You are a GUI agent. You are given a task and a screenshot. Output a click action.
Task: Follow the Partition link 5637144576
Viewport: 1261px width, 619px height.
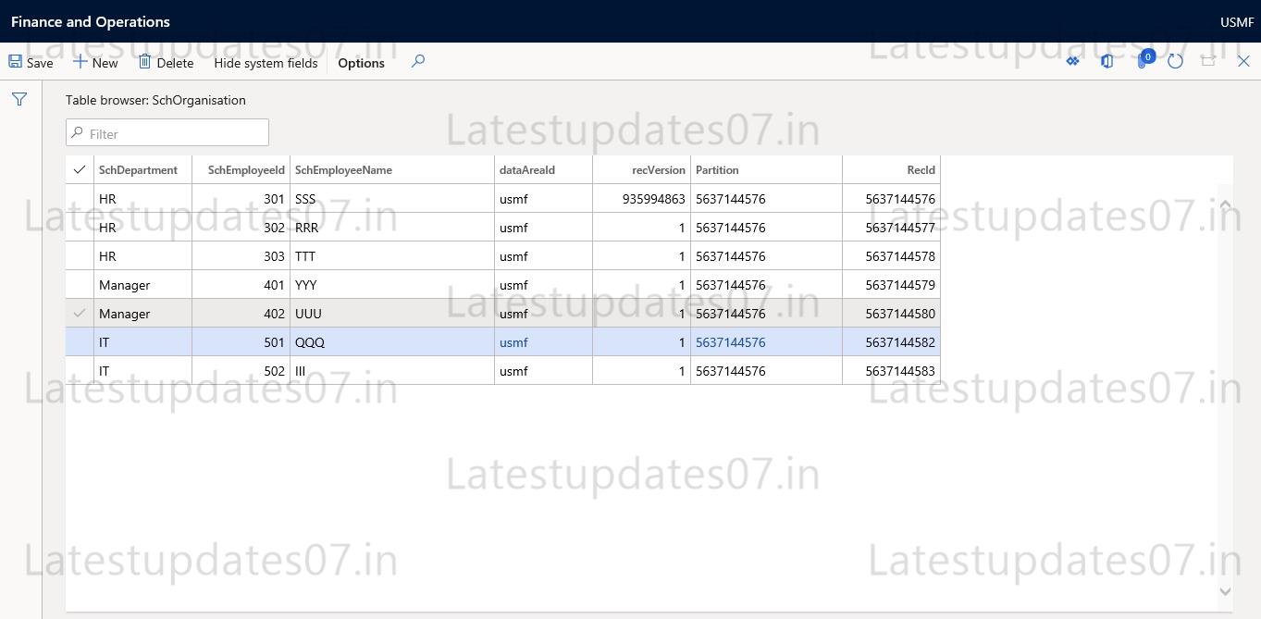coord(730,342)
